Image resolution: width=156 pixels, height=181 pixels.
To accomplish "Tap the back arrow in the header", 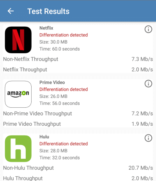I will tap(11, 11).
